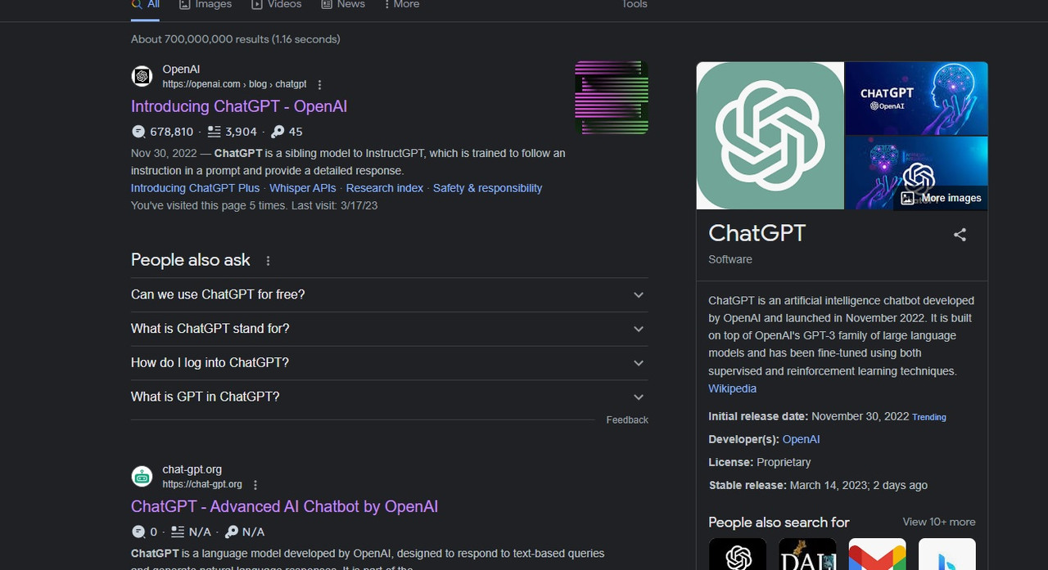Click the 3,904 word count icon
The width and height of the screenshot is (1048, 570).
tap(214, 132)
